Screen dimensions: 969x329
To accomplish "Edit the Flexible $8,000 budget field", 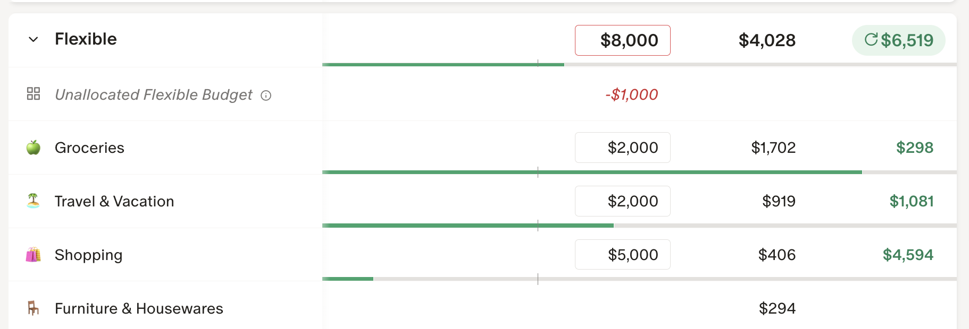I will coord(622,40).
